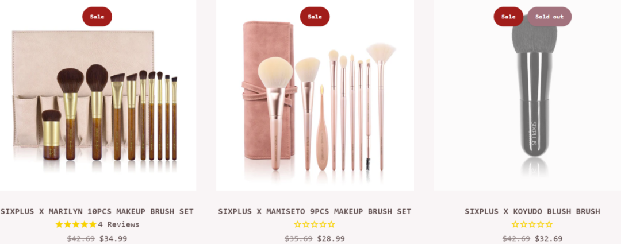Click the crossed-out $35.69 original price
This screenshot has width=621, height=244.
[x=298, y=238]
